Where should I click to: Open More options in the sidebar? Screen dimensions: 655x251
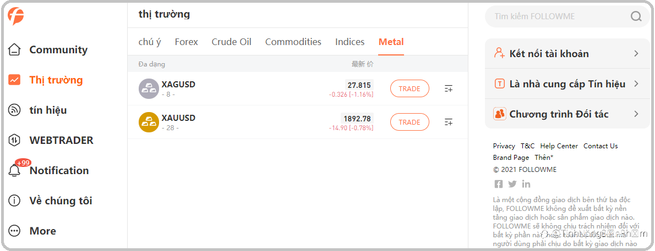click(15, 231)
